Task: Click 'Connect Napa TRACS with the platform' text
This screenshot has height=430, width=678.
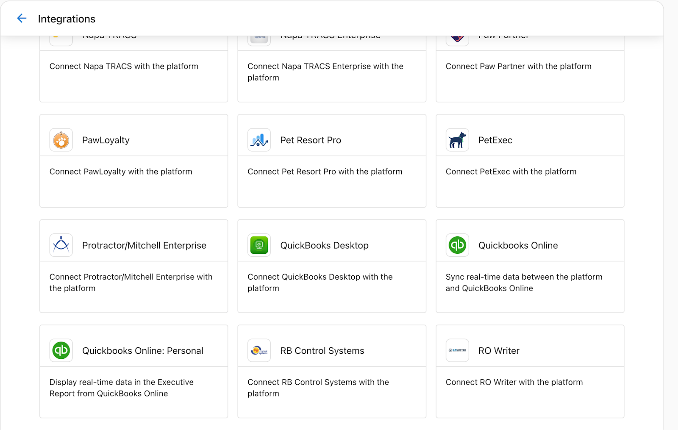Action: (x=124, y=67)
